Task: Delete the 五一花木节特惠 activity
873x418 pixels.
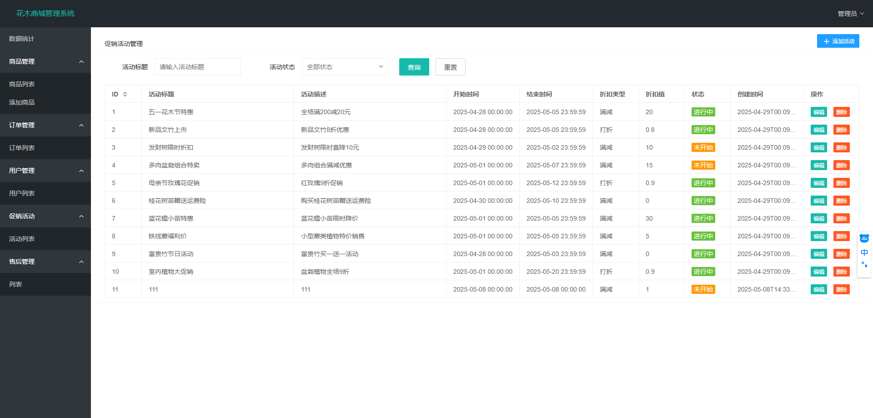Action: pyautogui.click(x=842, y=112)
